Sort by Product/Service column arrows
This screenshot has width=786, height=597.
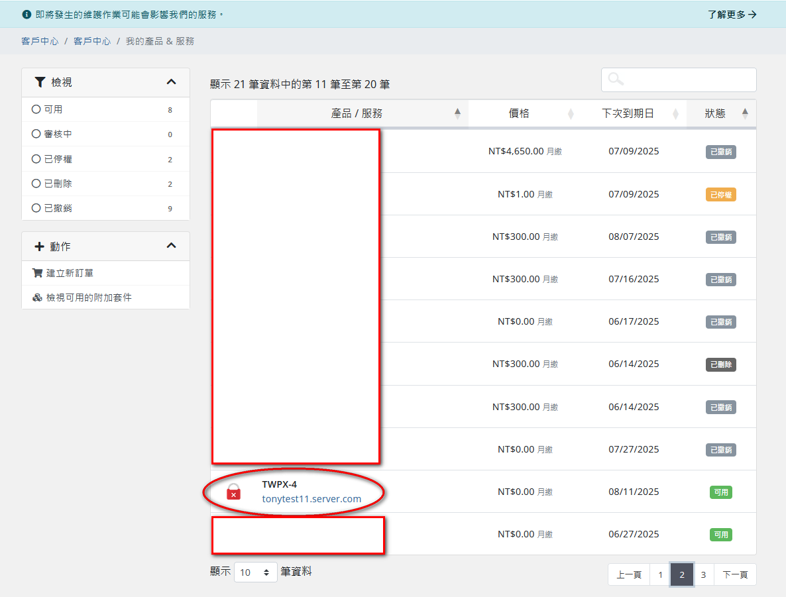[x=457, y=113]
